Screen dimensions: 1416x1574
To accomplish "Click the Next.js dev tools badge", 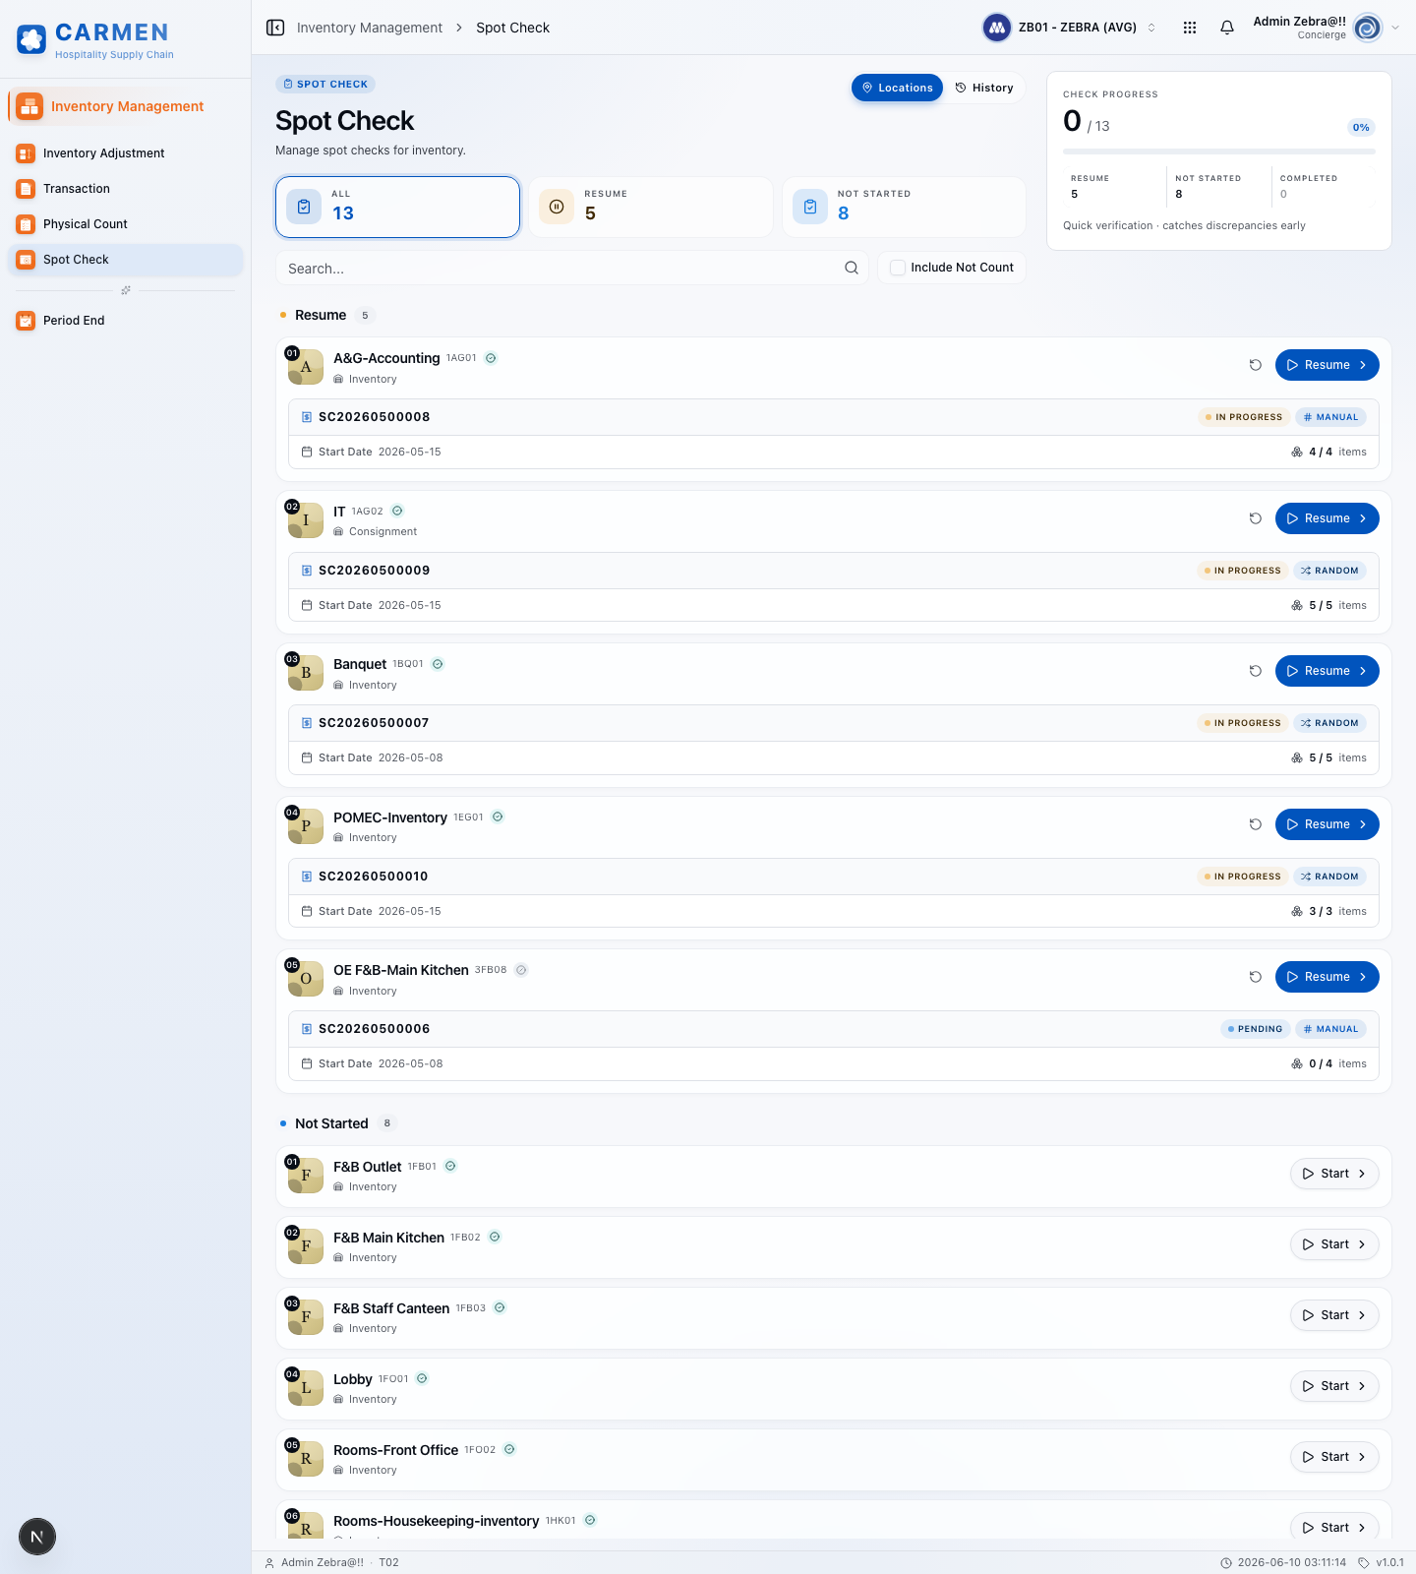I will click(x=37, y=1537).
